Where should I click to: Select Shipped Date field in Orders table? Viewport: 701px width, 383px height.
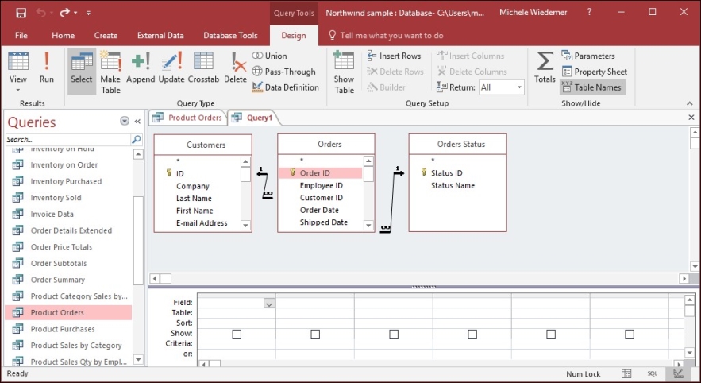click(324, 222)
